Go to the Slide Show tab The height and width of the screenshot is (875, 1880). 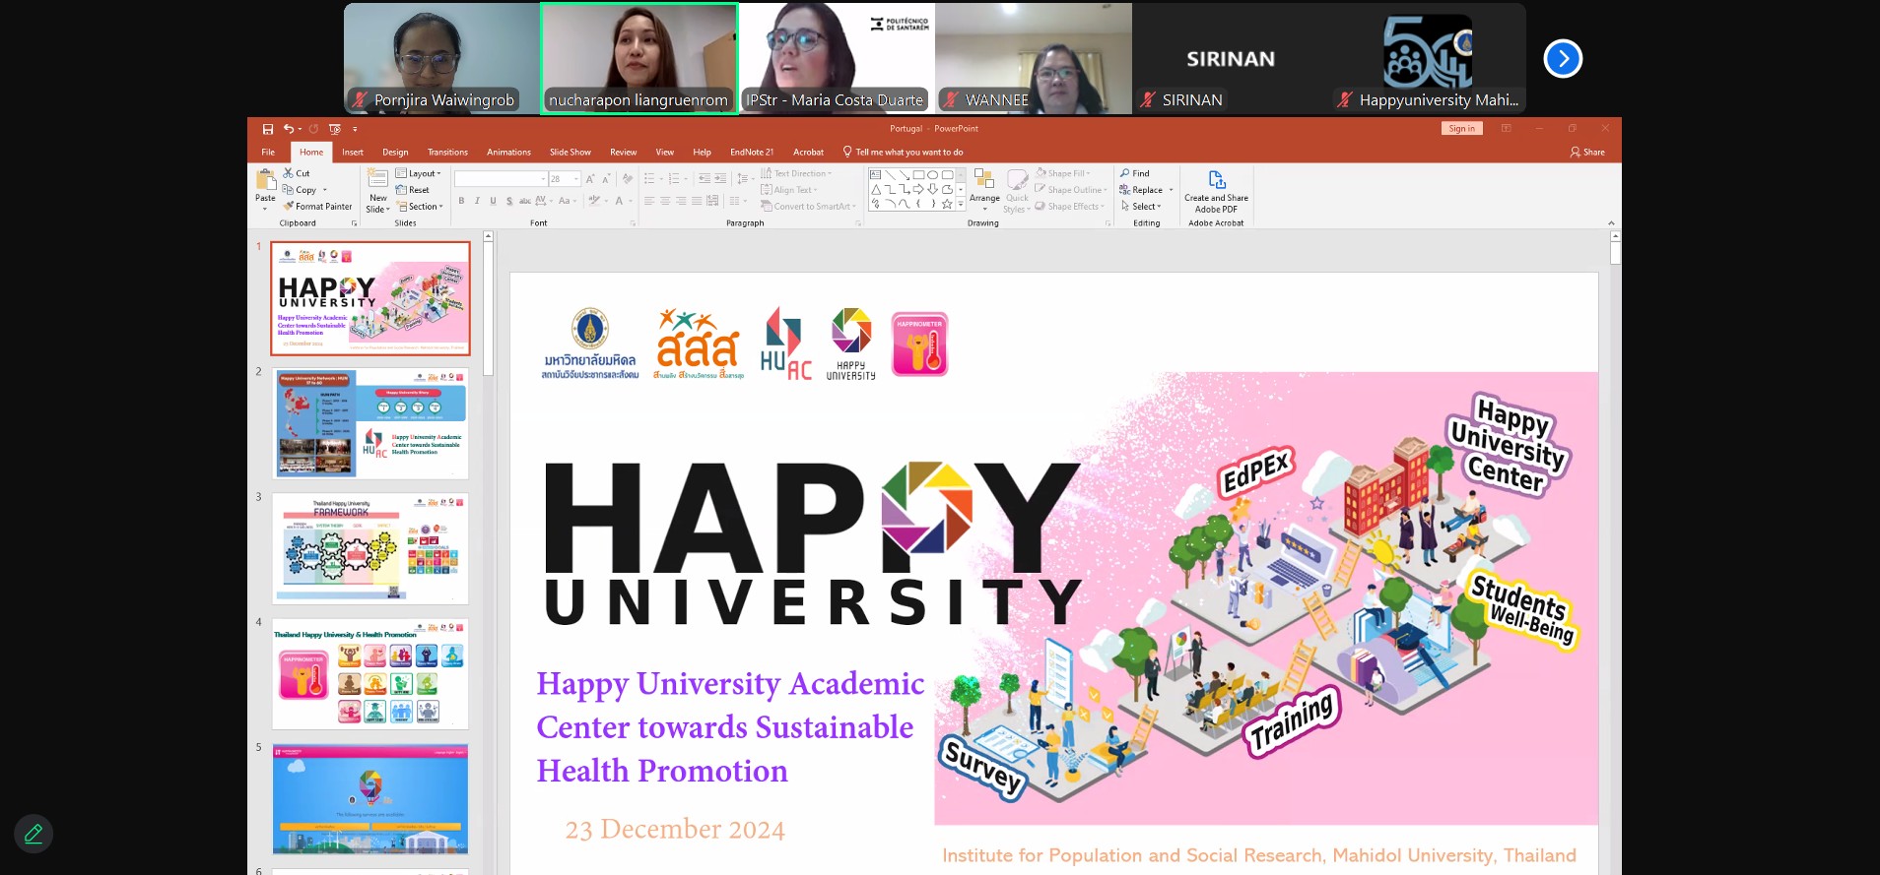571,153
